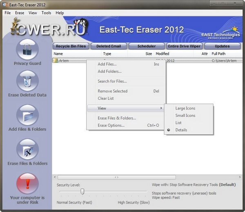Viewport: 245px width, 212px height.
Task: Click the red computer-at-risk warning icon
Action: (x=27, y=183)
